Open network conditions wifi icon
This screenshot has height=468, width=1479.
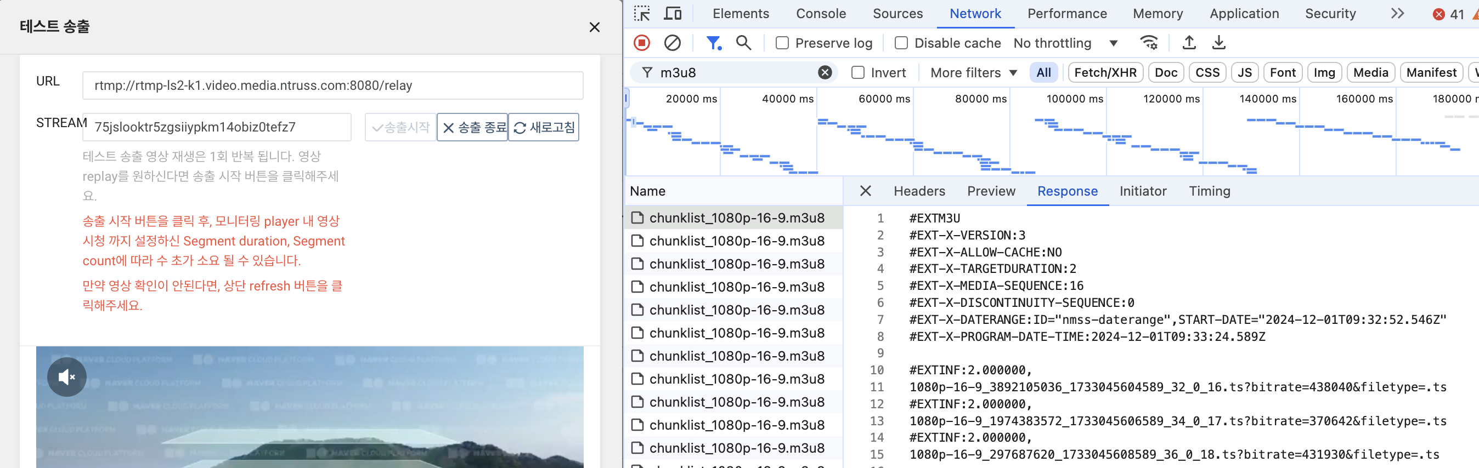pyautogui.click(x=1149, y=43)
